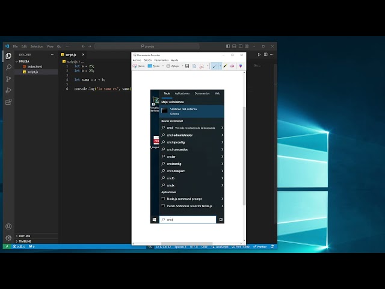
Task: Go forward with the VS Code navigation arrow
Action: coord(90,46)
